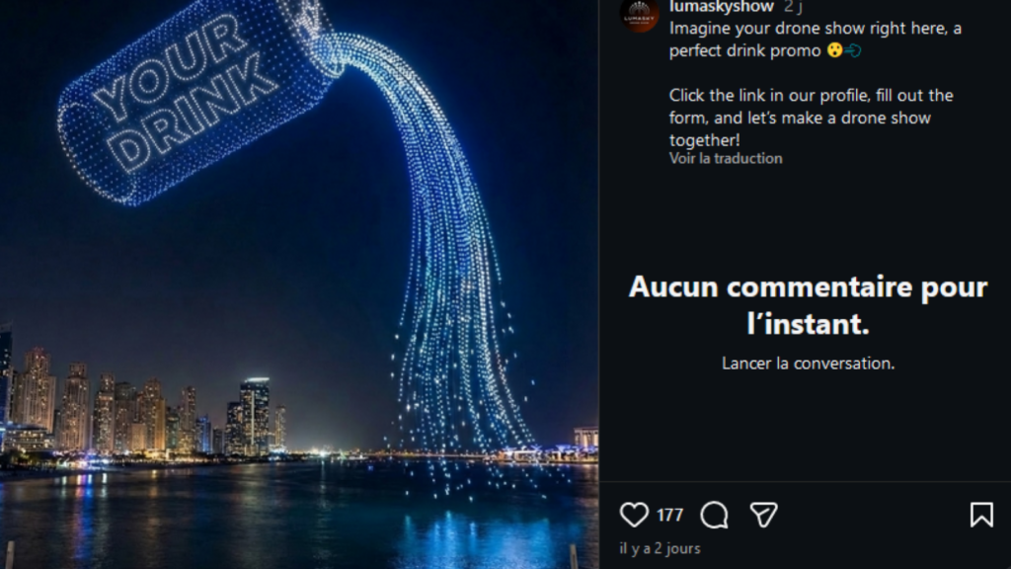
Task: Open comments via the speech bubble icon
Action: 715,515
